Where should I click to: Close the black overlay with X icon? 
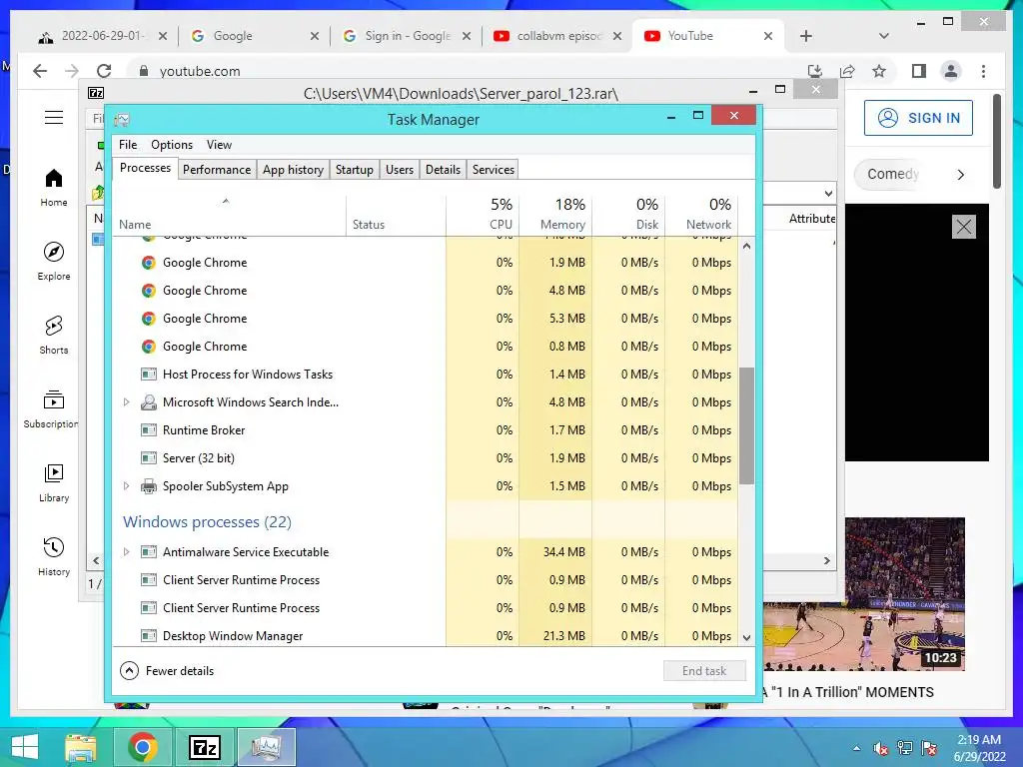click(964, 227)
